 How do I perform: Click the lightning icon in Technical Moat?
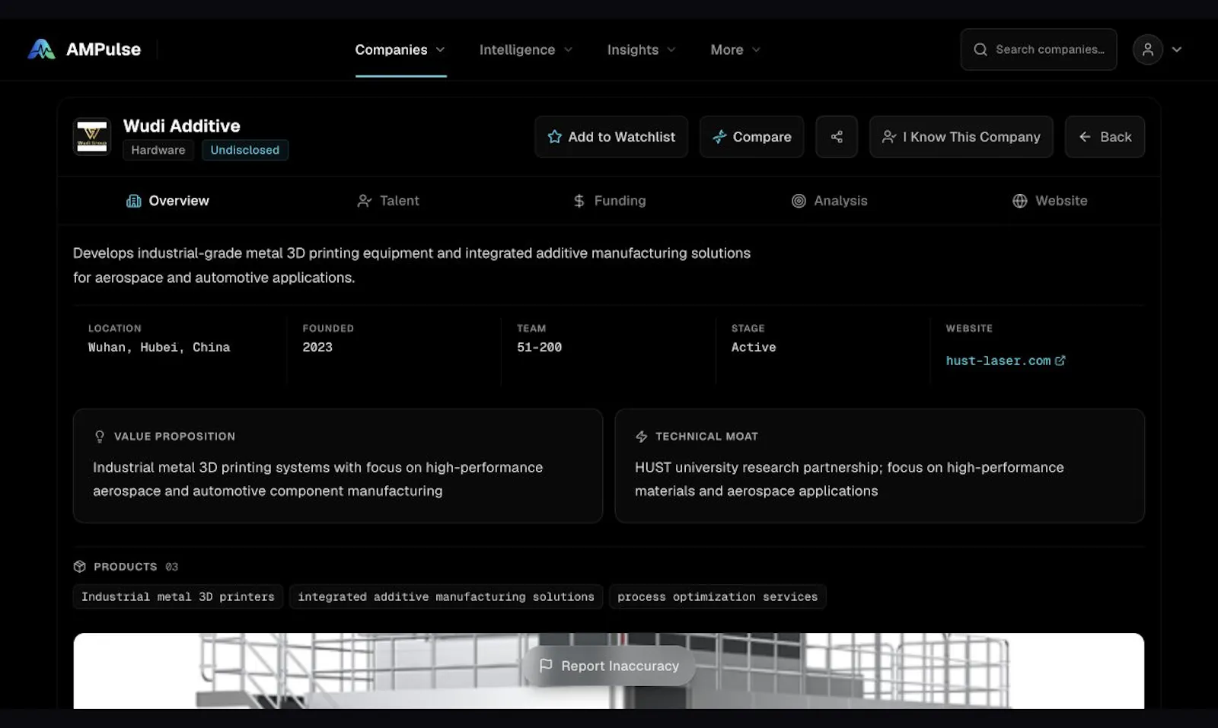tap(642, 437)
